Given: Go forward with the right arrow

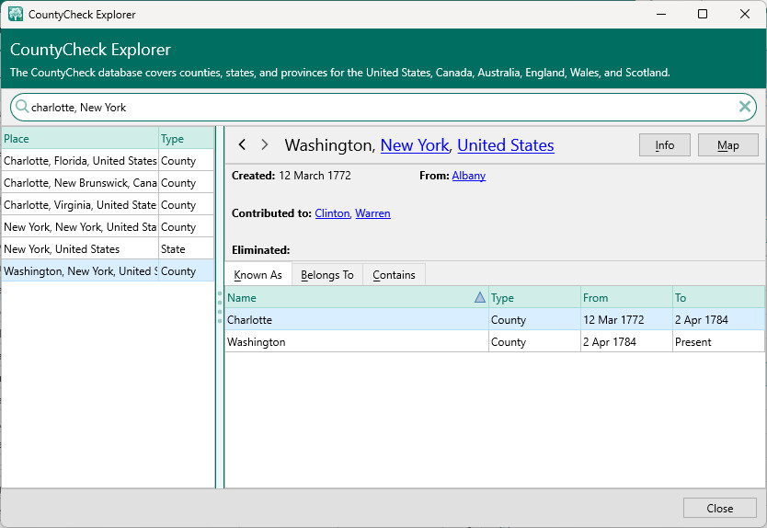Looking at the screenshot, I should (265, 144).
